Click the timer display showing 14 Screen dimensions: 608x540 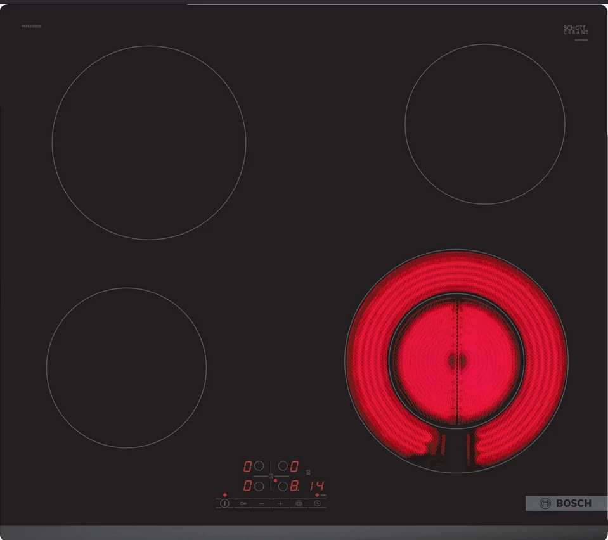[x=316, y=486]
